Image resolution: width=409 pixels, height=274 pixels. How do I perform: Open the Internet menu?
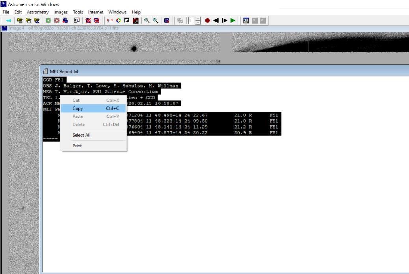point(96,12)
